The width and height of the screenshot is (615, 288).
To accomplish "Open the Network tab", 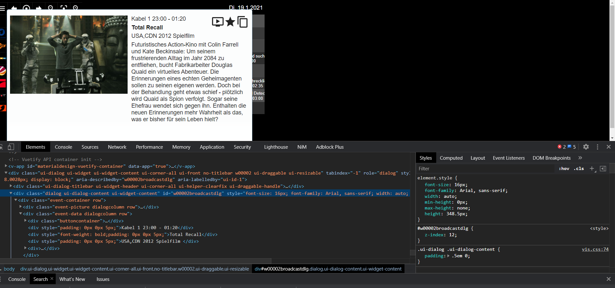I will (117, 147).
